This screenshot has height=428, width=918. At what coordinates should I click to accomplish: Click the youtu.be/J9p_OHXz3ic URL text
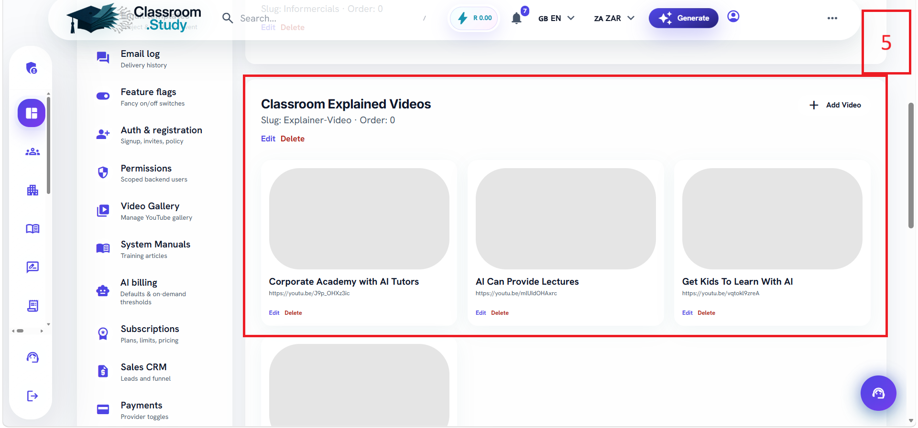coord(309,293)
